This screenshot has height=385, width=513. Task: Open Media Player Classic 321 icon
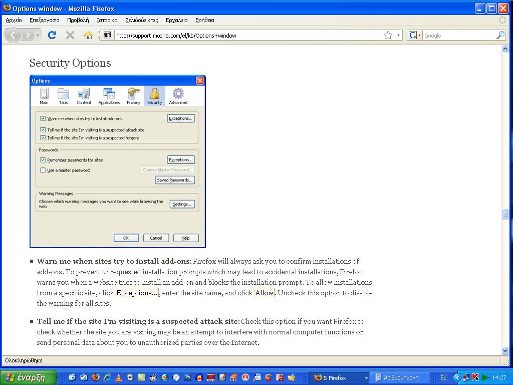153,377
